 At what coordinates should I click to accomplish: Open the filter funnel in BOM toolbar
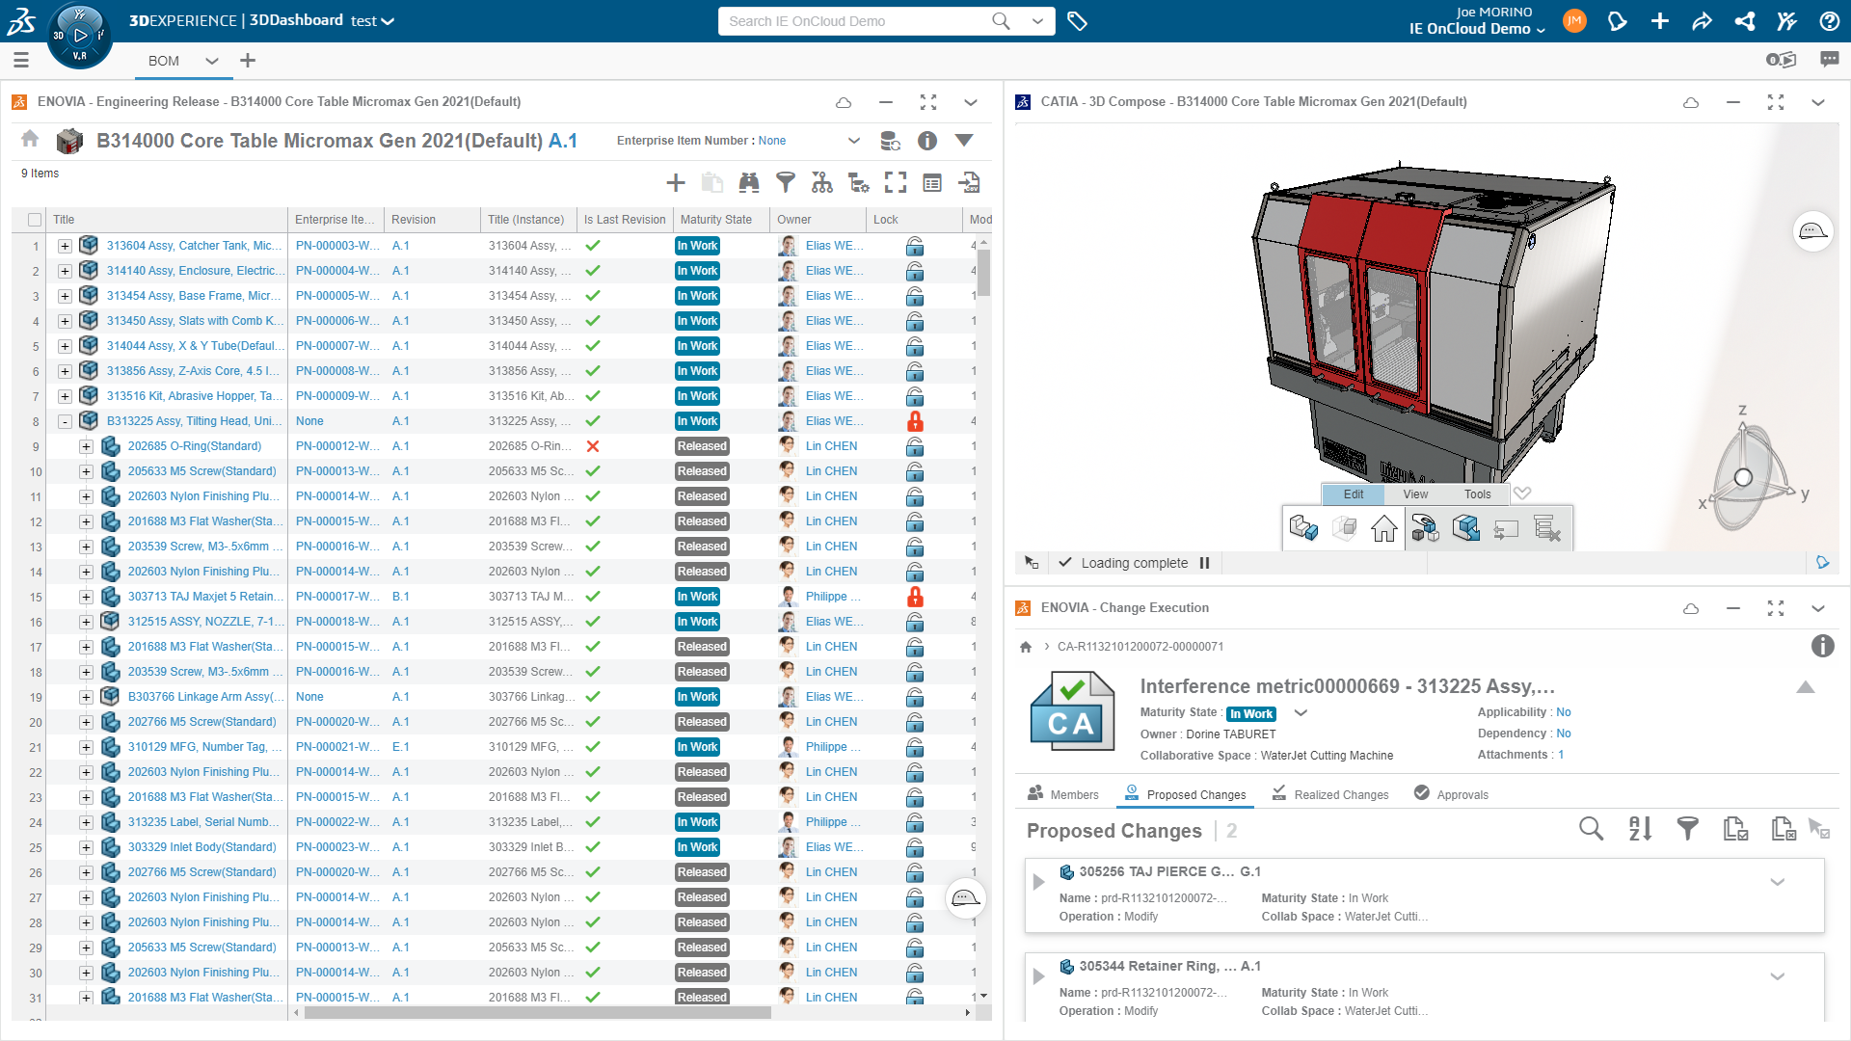click(786, 183)
